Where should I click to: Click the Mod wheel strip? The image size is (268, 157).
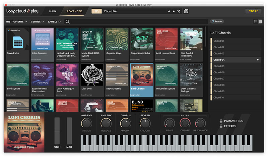[69, 131]
